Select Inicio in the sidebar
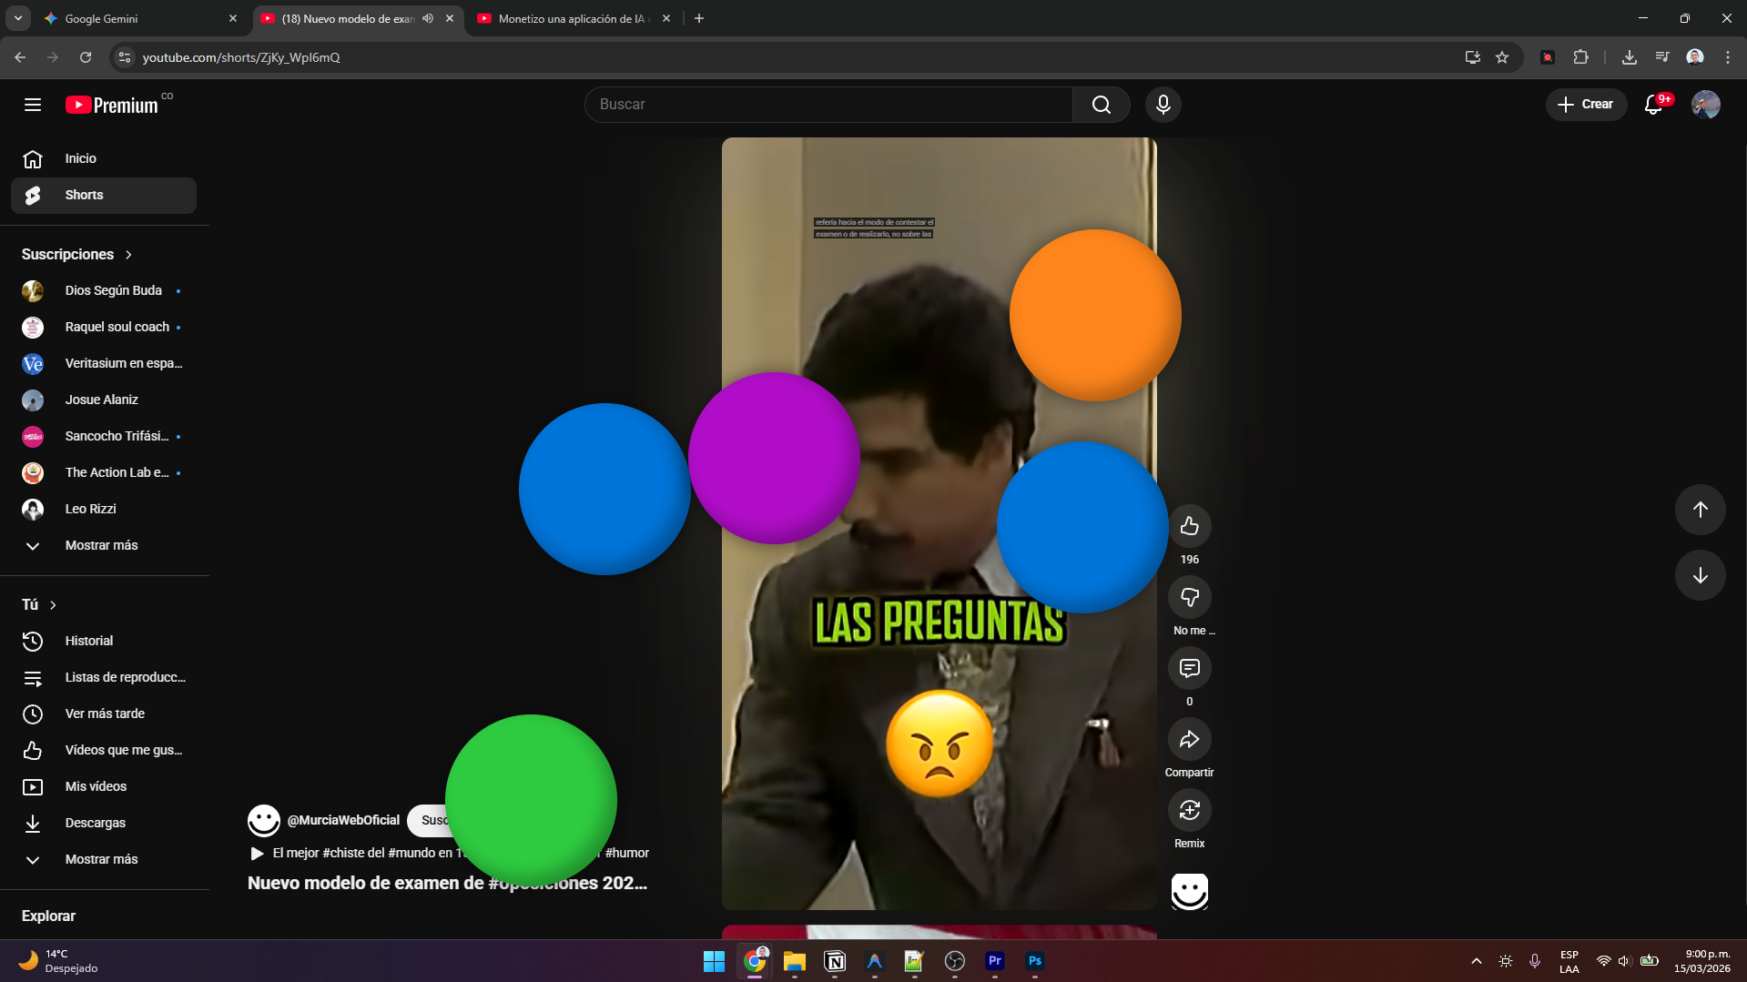 coord(104,158)
